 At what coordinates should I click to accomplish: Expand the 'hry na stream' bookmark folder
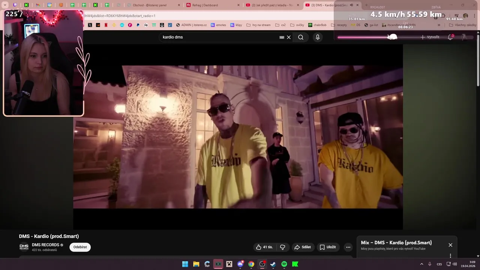(258, 25)
